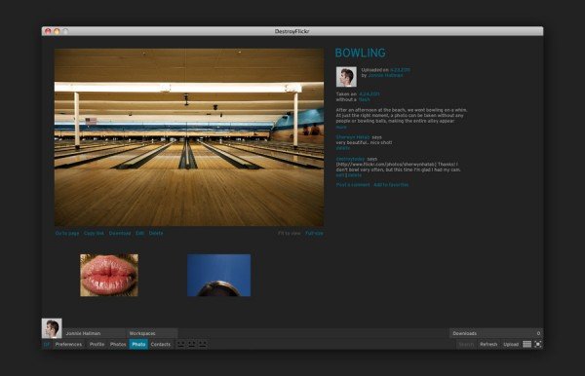Click the 'Copy link' link under the photo

pos(94,233)
